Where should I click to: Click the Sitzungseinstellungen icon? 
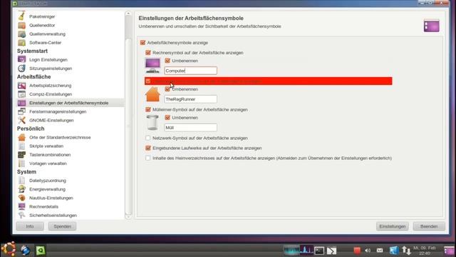click(21, 69)
